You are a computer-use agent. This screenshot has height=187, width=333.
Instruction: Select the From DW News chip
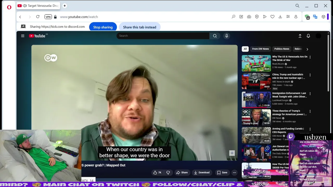tap(260, 49)
